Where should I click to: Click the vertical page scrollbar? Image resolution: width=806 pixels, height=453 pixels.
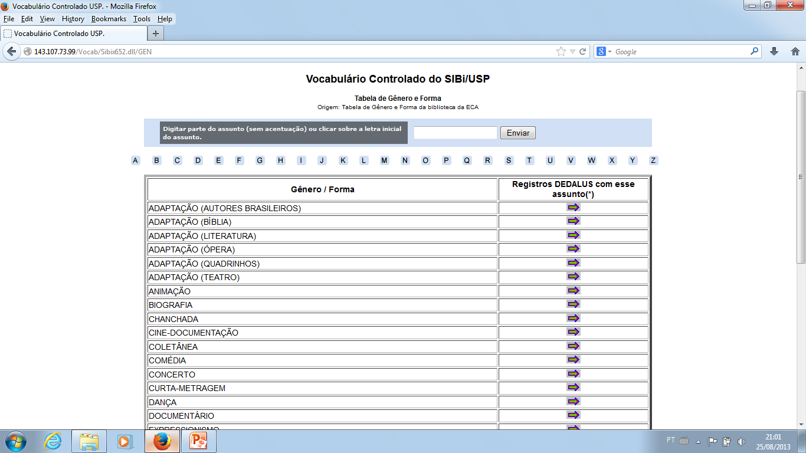tap(801, 177)
